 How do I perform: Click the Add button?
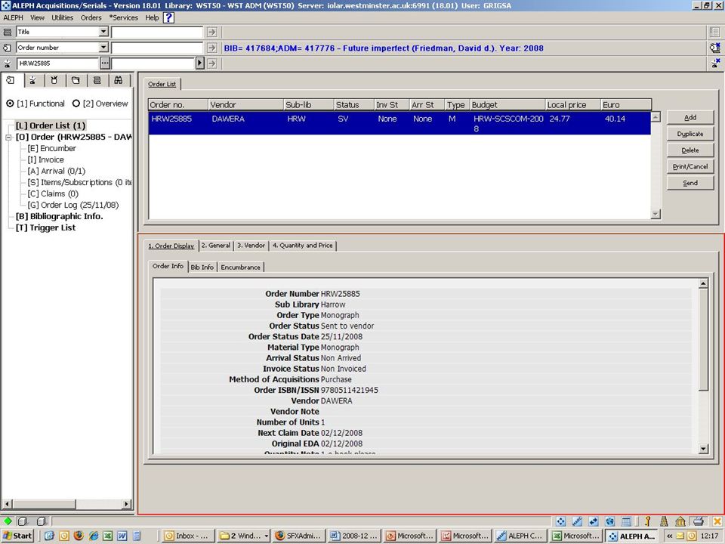click(x=690, y=118)
